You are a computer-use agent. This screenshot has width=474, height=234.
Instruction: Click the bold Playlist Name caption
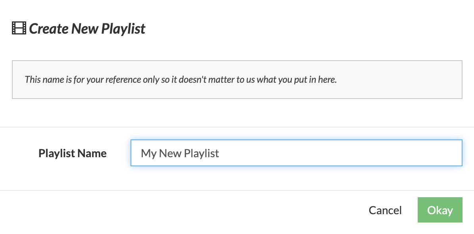pyautogui.click(x=73, y=153)
